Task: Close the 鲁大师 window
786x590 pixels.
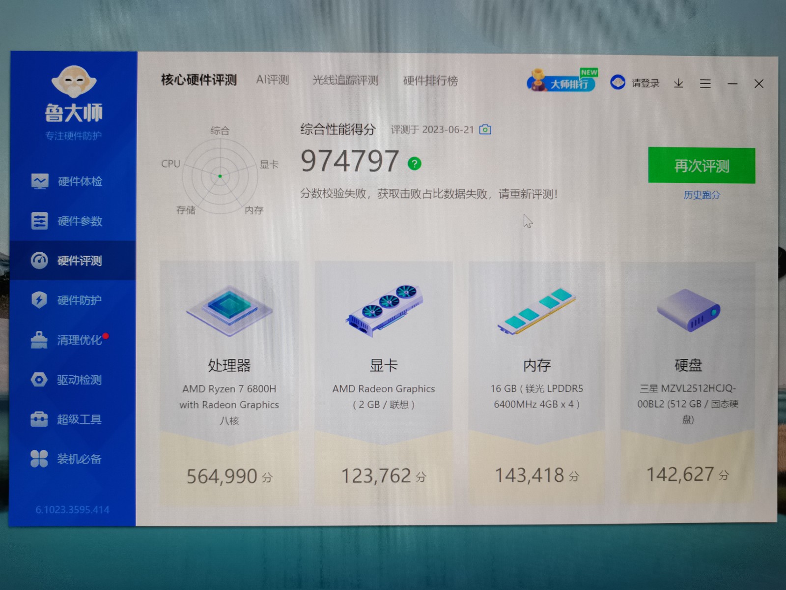Action: coord(759,84)
